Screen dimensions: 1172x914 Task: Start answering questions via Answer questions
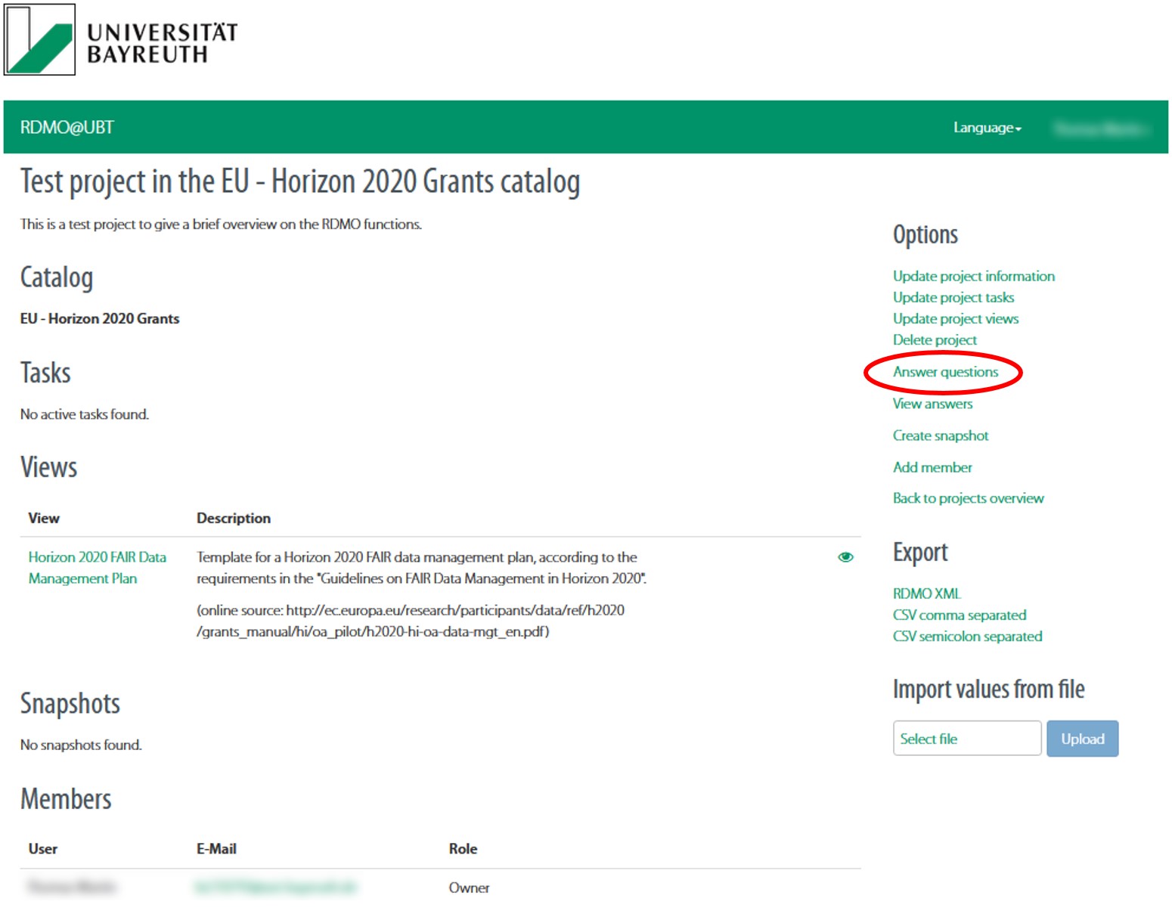point(945,372)
